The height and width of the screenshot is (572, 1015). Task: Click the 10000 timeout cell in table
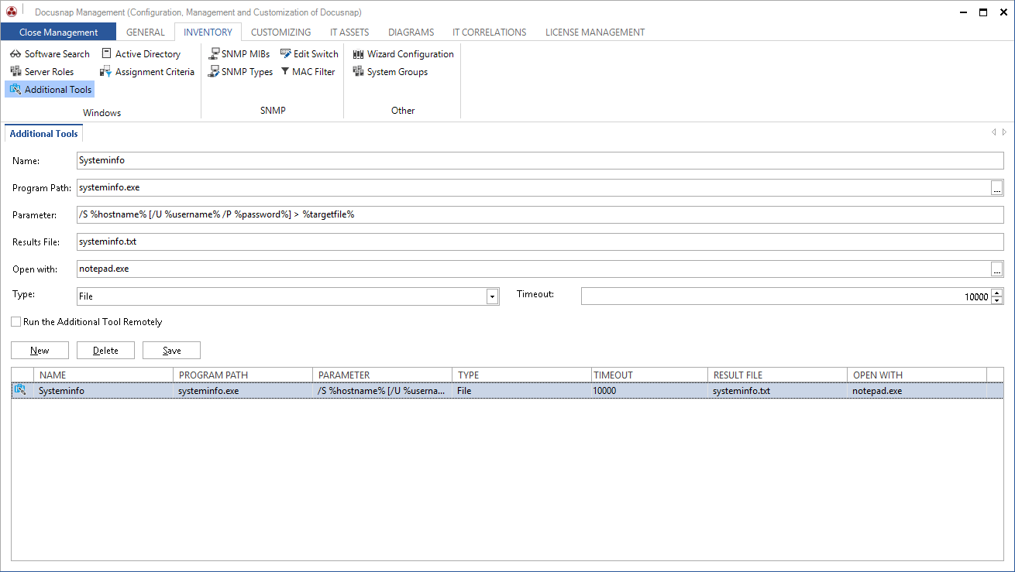(x=649, y=391)
